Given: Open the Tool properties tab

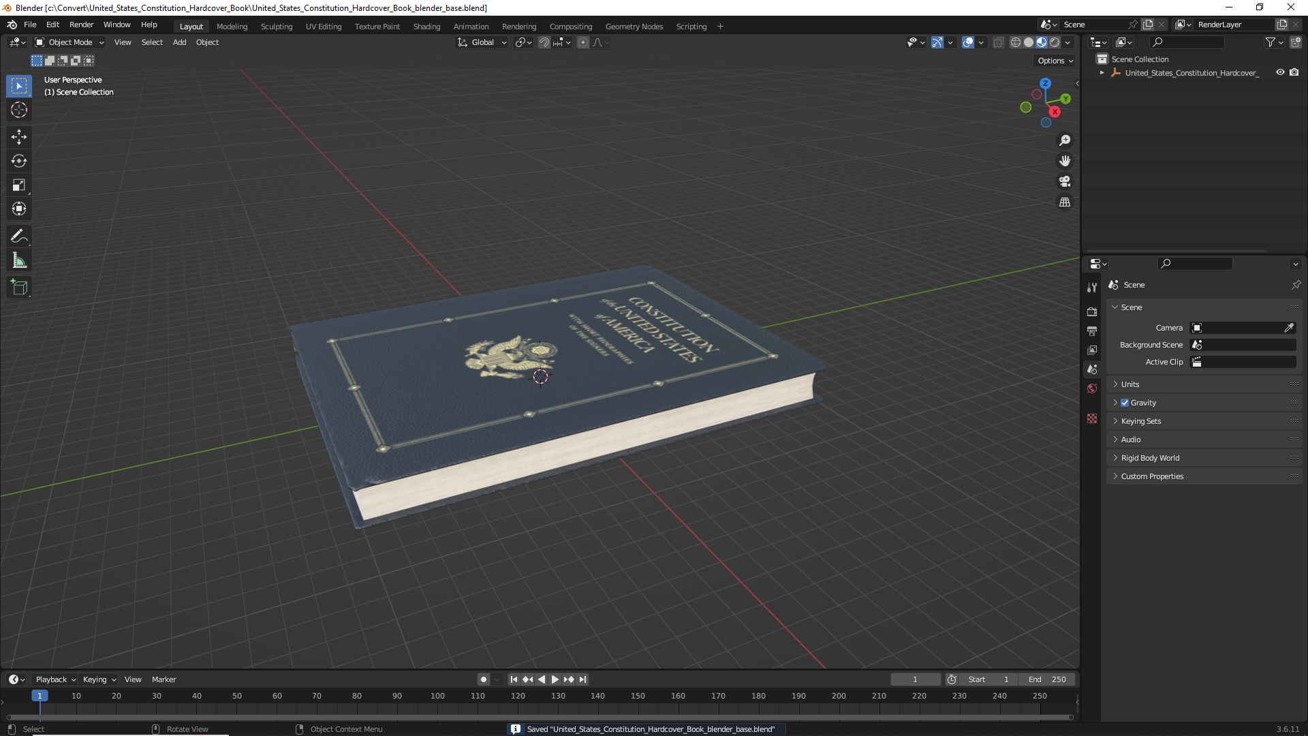Looking at the screenshot, I should (1092, 288).
